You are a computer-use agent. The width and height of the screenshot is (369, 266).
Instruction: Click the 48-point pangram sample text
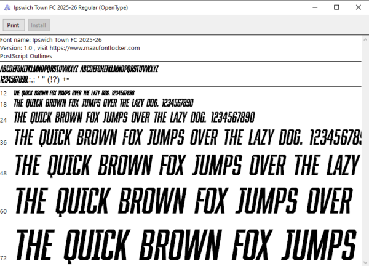[x=188, y=166]
